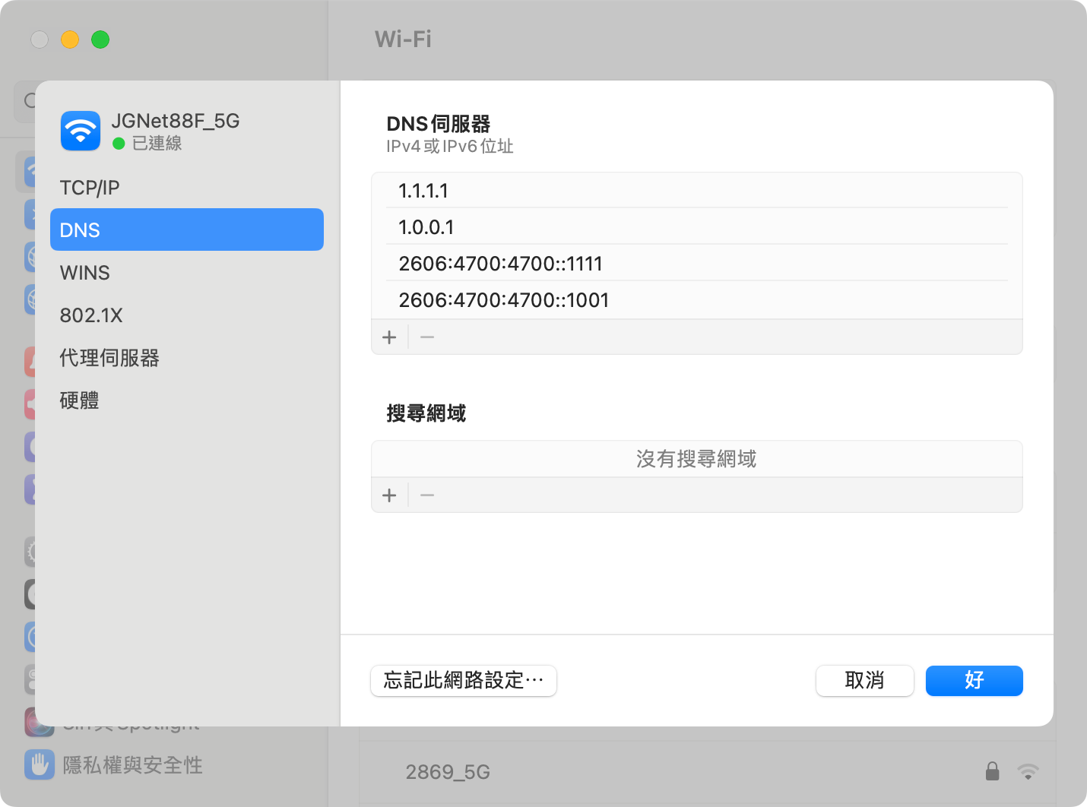Open the 802.1X settings tab
The image size is (1087, 807).
[91, 315]
